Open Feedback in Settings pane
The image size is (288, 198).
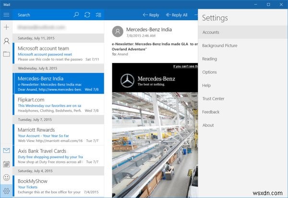click(242, 112)
